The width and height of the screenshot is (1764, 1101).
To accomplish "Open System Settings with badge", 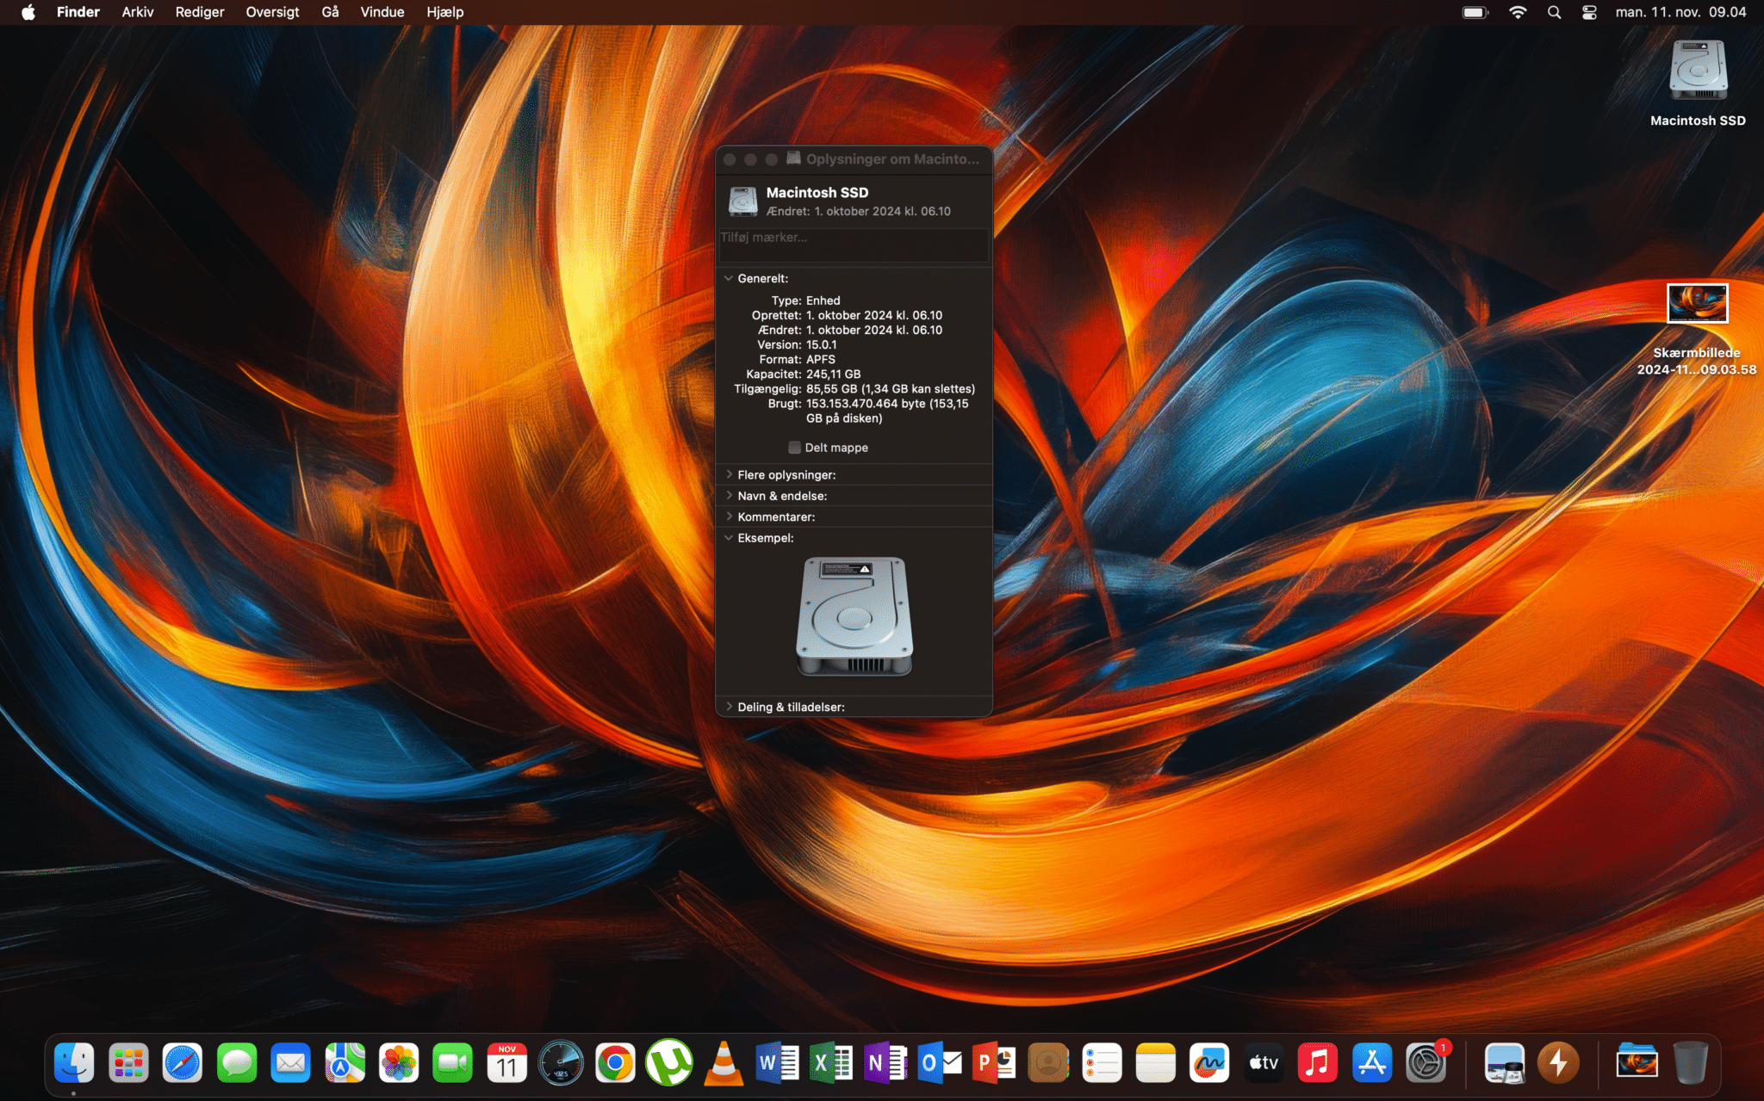I will [x=1425, y=1063].
